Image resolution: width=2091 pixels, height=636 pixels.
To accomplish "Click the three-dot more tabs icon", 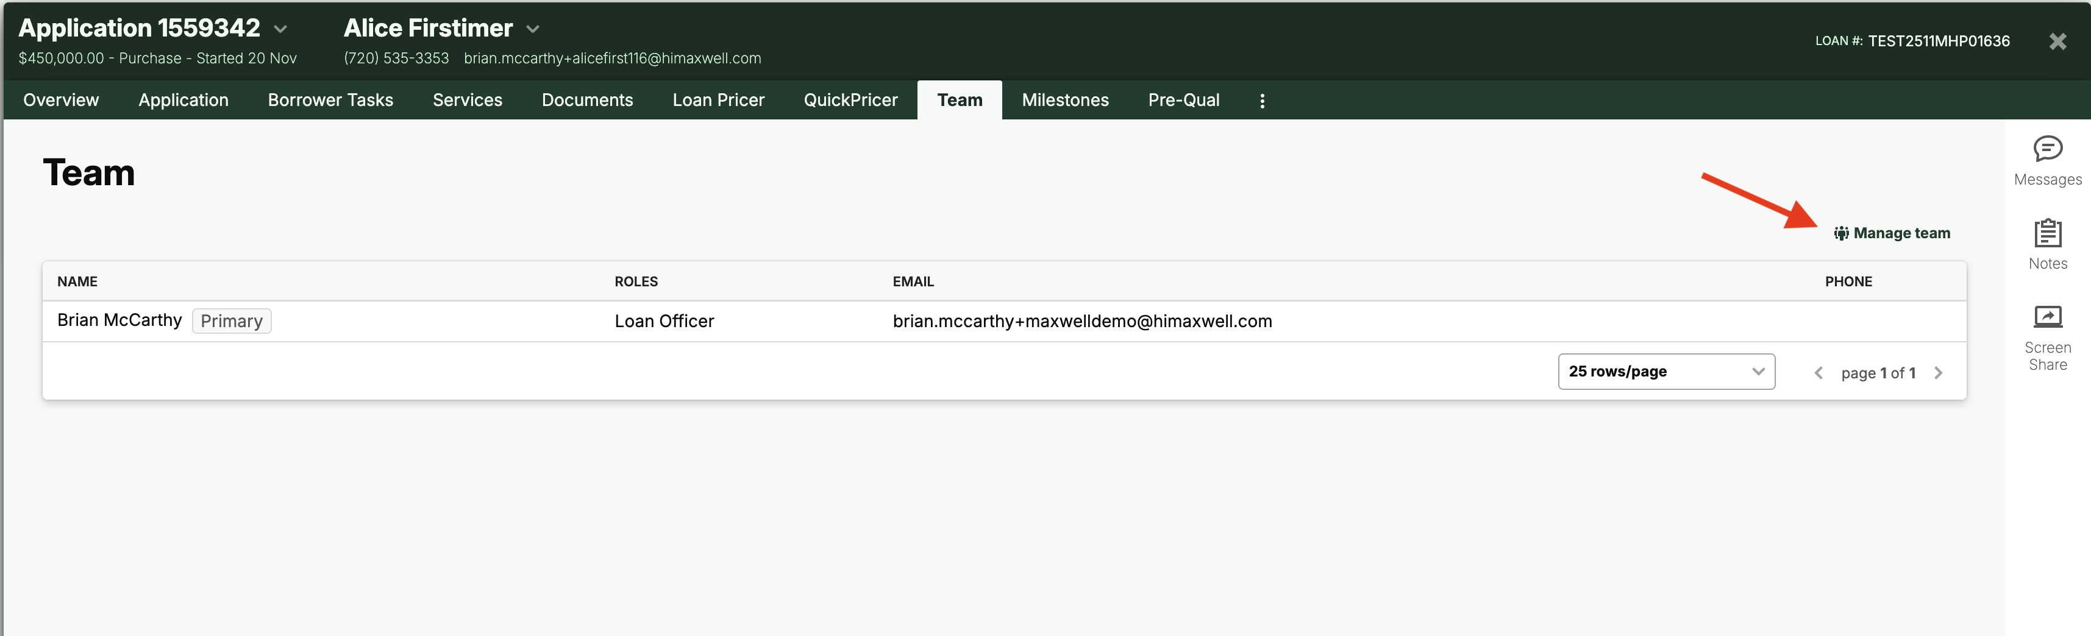I will pyautogui.click(x=1261, y=101).
